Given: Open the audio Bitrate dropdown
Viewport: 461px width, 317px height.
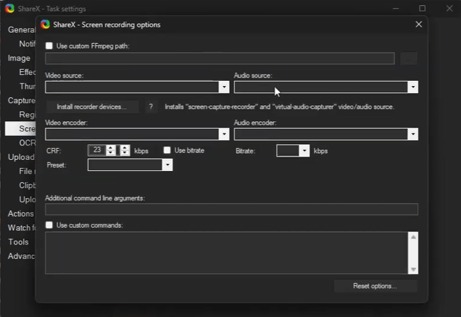Looking at the screenshot, I should coord(304,151).
